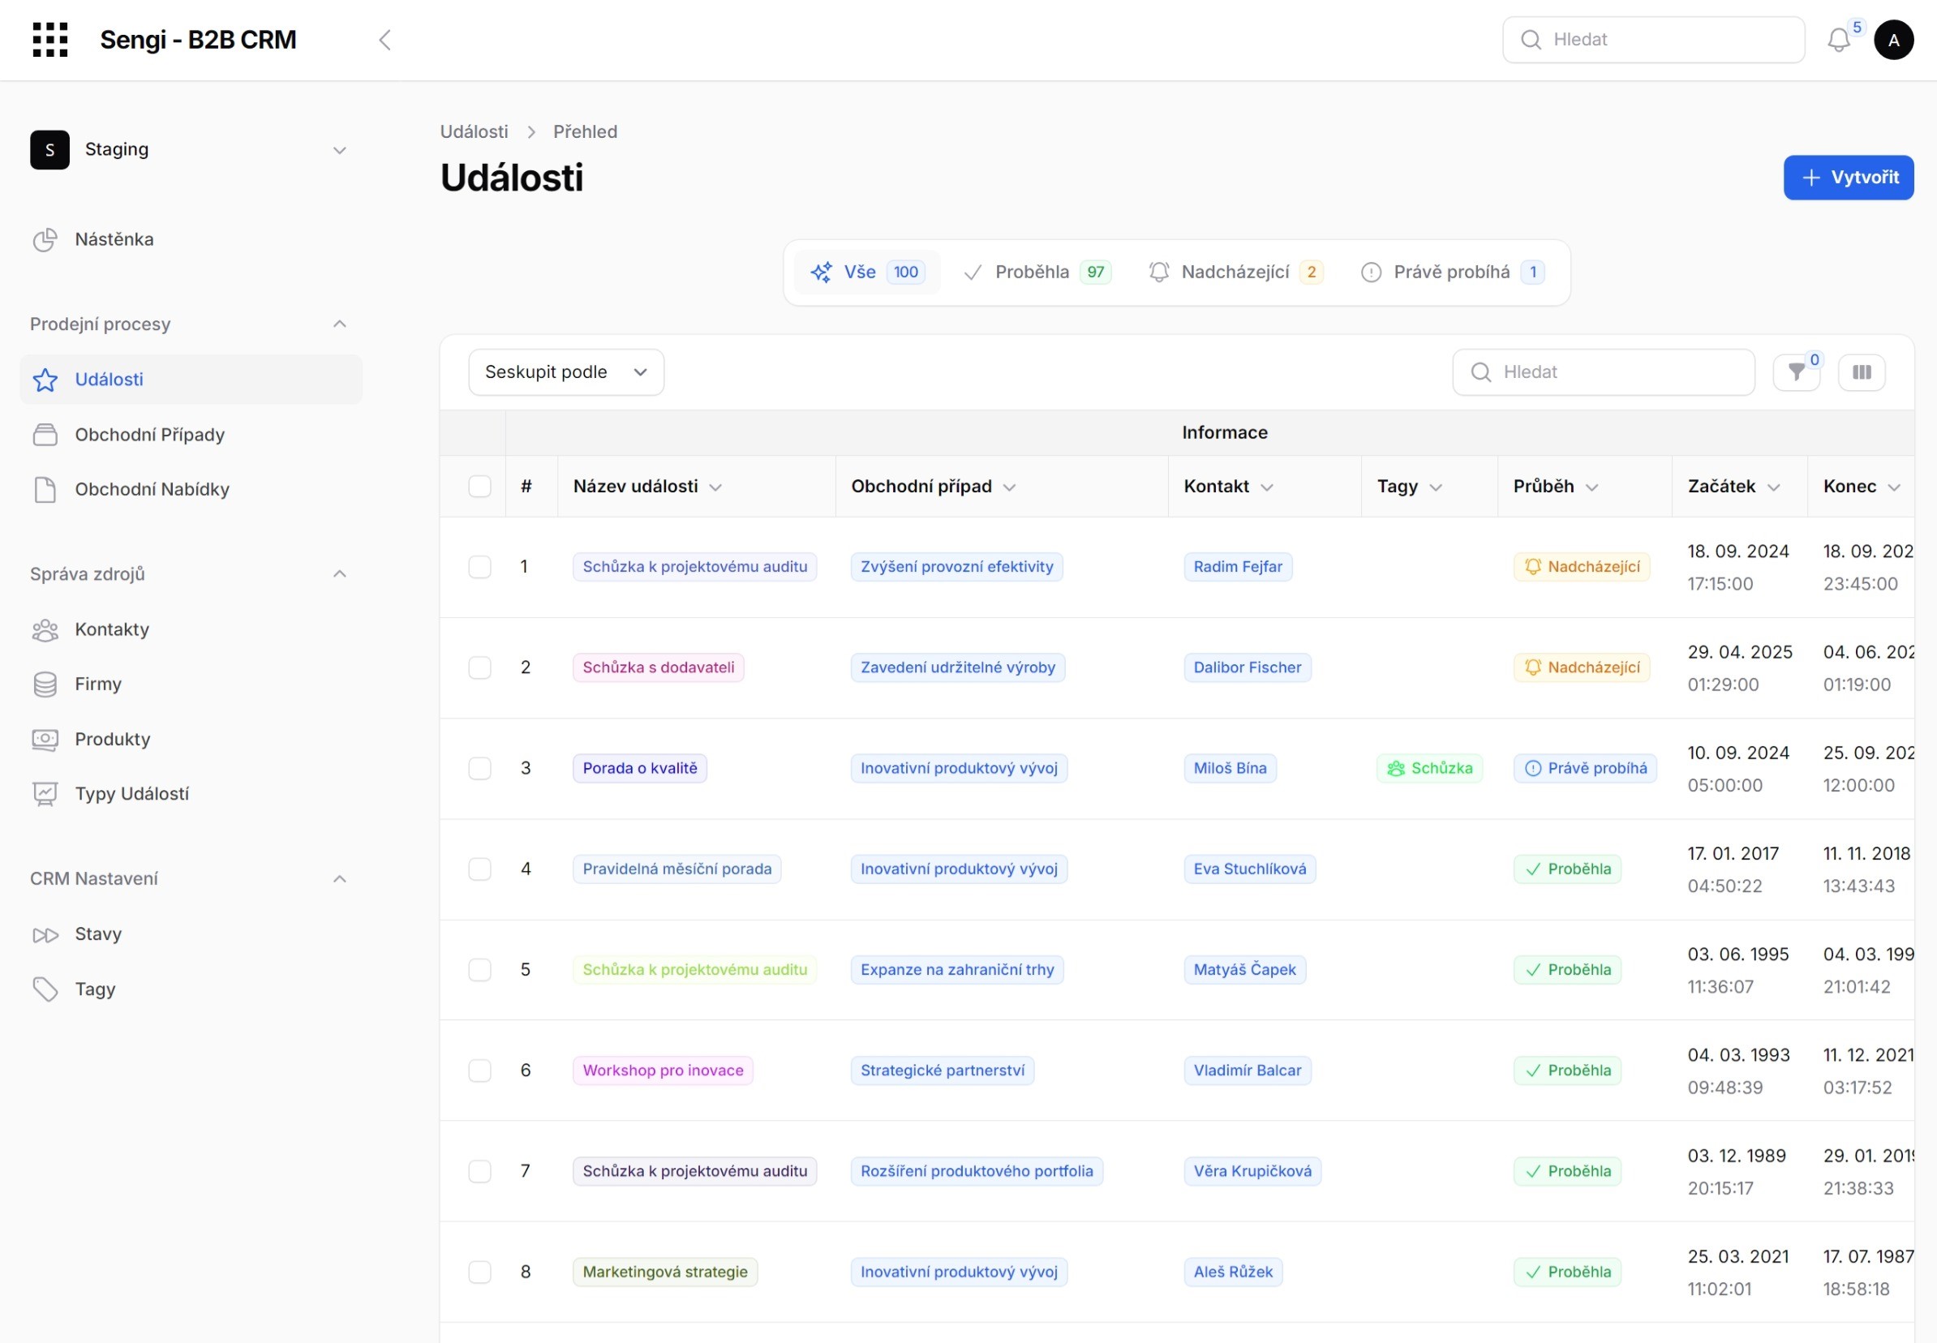Click the Obchodní Nabídky document icon
Screen dimensions: 1937x1343
(x=45, y=490)
